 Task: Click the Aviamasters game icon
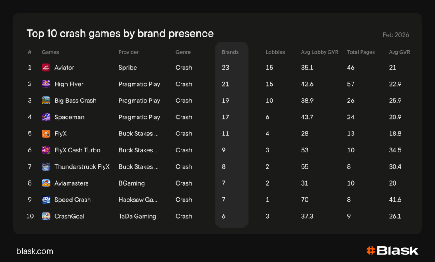point(46,183)
